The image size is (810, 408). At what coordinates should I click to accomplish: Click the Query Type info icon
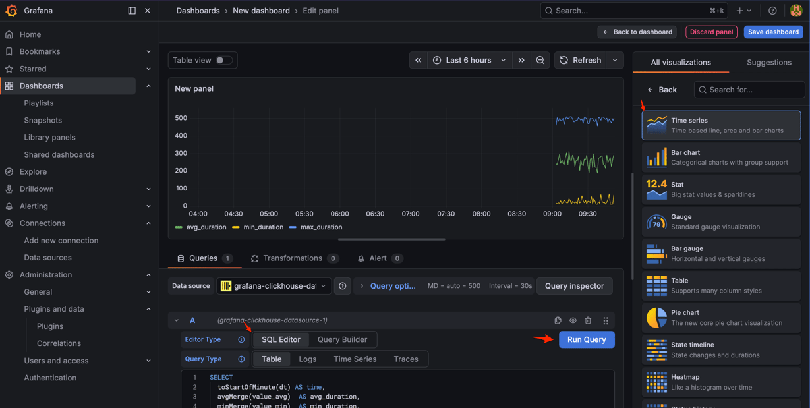[241, 359]
